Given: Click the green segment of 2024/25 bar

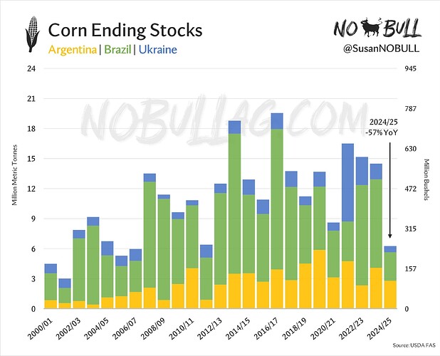Looking at the screenshot, I should coord(390,266).
